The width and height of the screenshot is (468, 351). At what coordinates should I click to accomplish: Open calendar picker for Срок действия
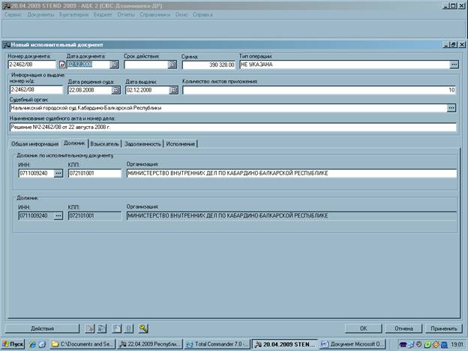click(x=172, y=65)
